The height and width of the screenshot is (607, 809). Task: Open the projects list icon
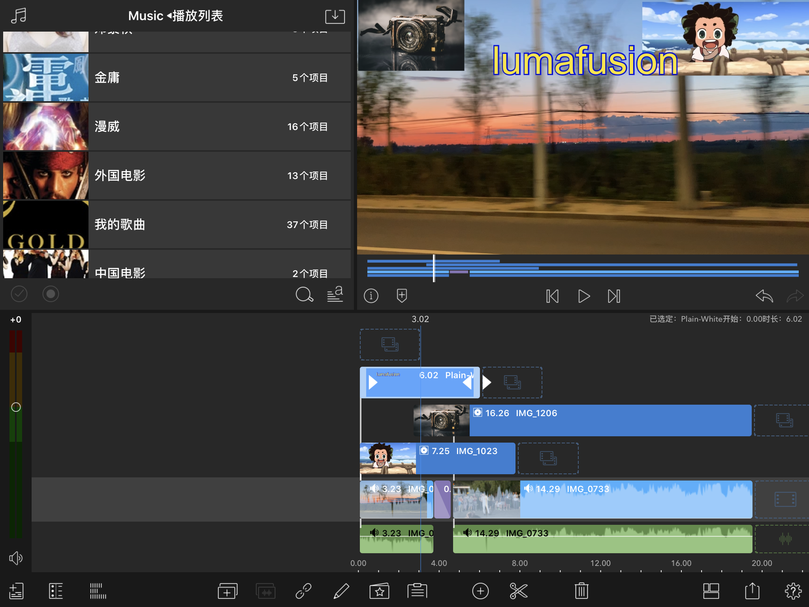tap(16, 591)
